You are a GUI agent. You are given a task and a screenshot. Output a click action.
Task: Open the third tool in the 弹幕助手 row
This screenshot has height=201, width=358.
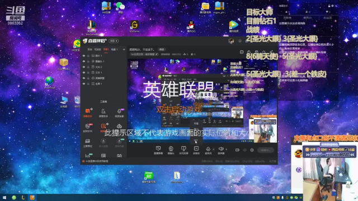coord(119,113)
